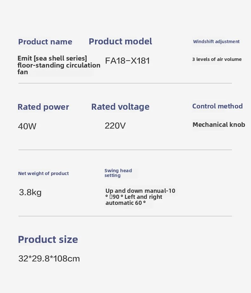Click the "Rated voltage" heading

click(120, 107)
